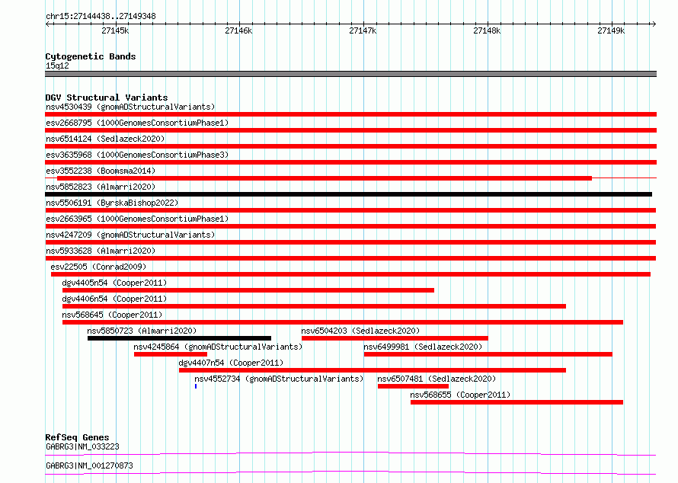
Task: Click the right arrowhead of the ruler
Action: pos(654,24)
